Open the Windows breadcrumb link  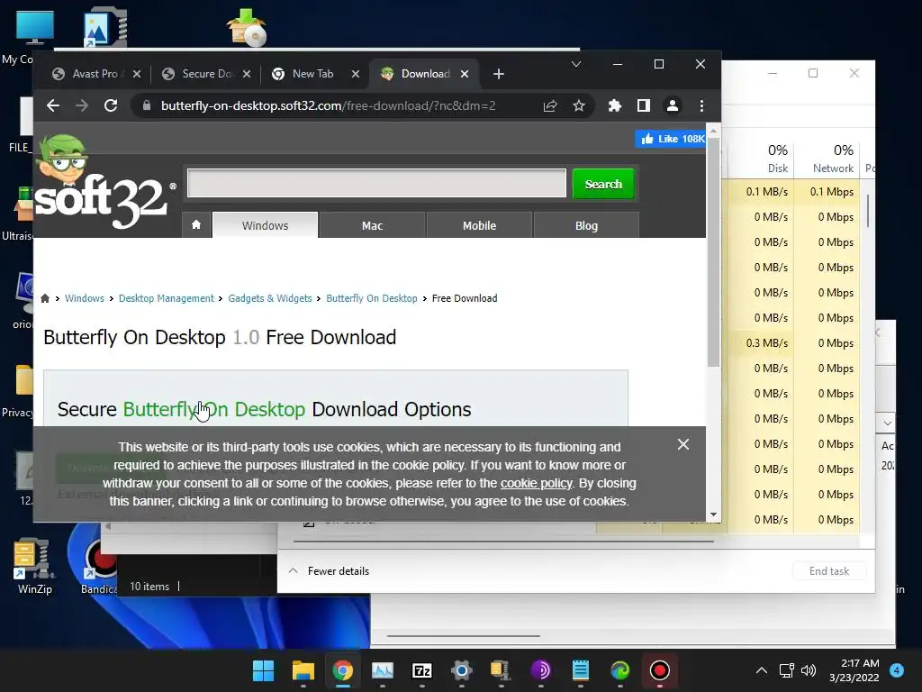coord(84,298)
